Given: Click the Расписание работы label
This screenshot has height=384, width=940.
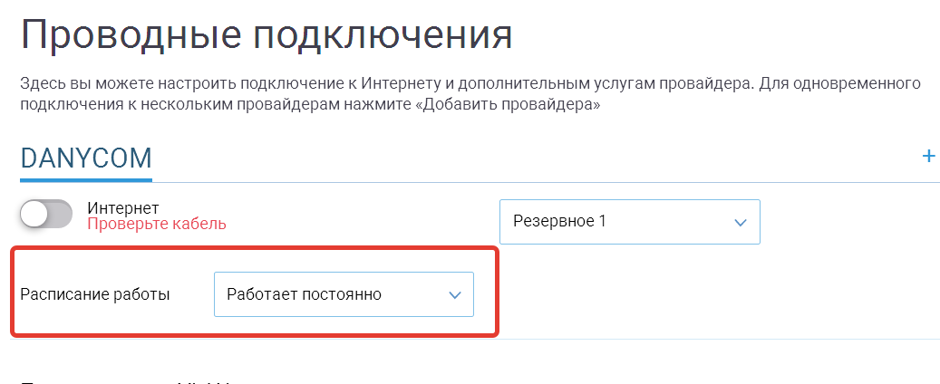Looking at the screenshot, I should (x=94, y=294).
